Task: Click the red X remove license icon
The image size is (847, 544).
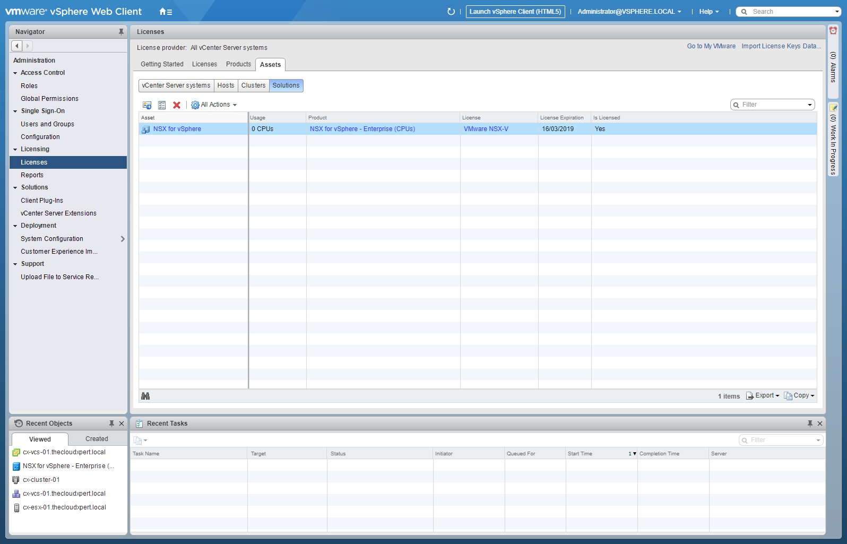Action: coord(177,105)
